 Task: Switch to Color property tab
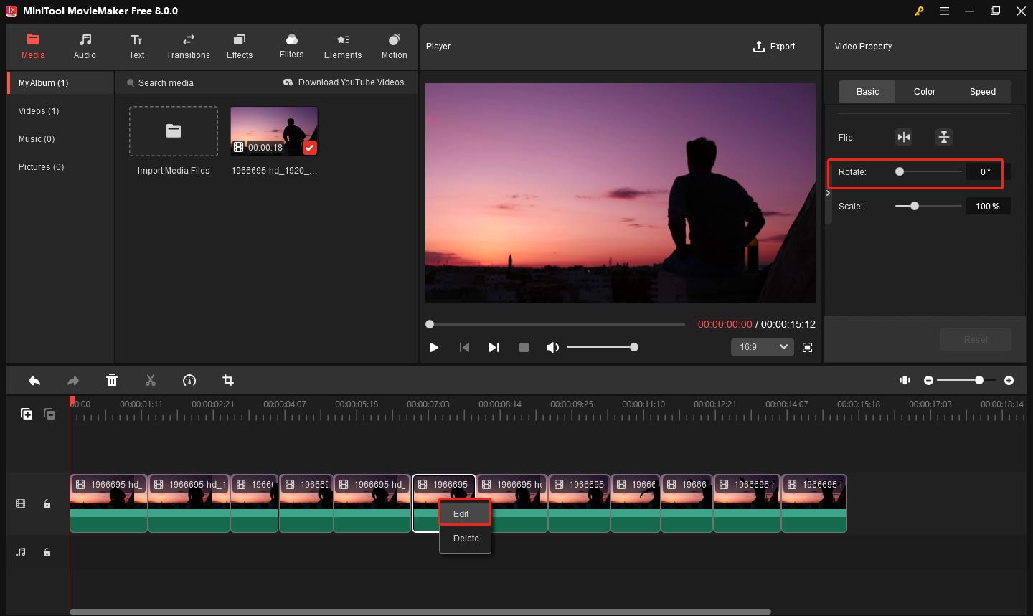coord(925,92)
